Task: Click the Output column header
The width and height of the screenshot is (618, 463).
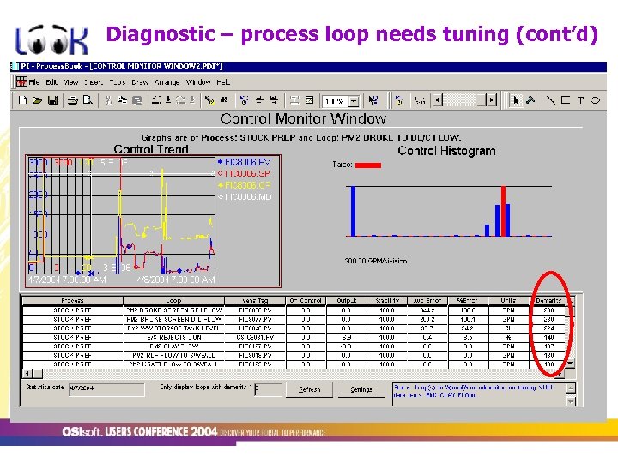Action: (347, 300)
